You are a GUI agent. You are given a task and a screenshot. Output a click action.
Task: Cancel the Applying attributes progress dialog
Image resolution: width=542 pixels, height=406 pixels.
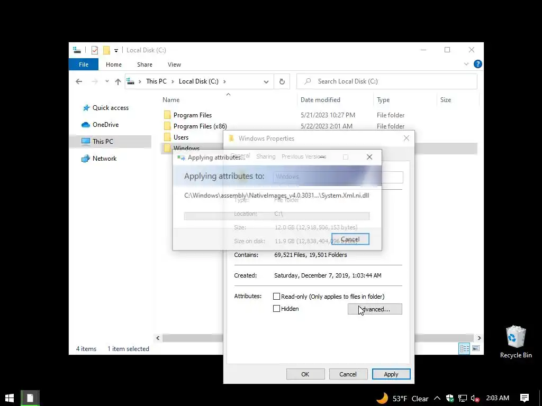tap(350, 239)
